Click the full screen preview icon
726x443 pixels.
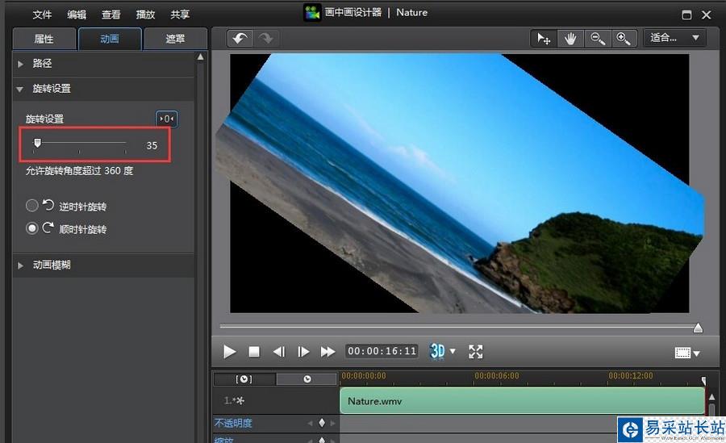[475, 352]
